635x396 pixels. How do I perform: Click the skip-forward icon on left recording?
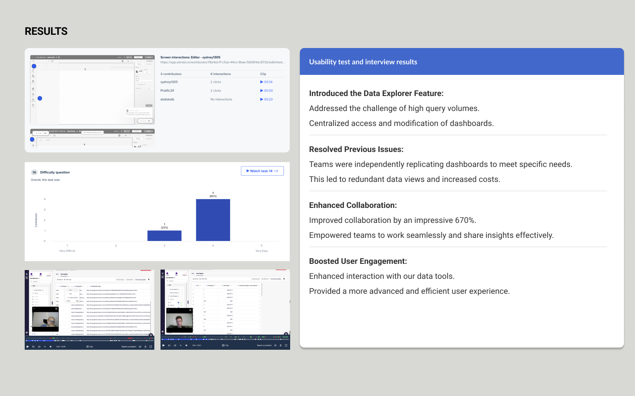pyautogui.click(x=39, y=347)
